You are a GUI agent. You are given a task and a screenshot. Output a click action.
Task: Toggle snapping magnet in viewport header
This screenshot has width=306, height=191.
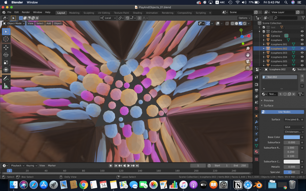(x=127, y=18)
